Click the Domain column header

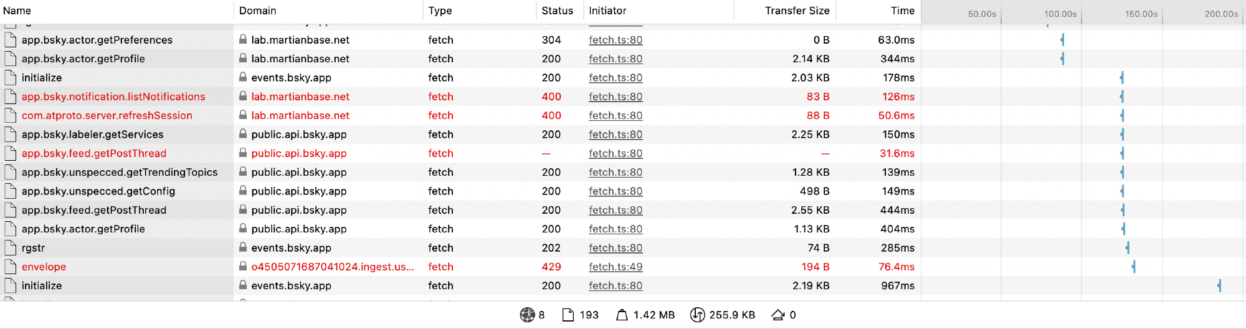point(257,11)
